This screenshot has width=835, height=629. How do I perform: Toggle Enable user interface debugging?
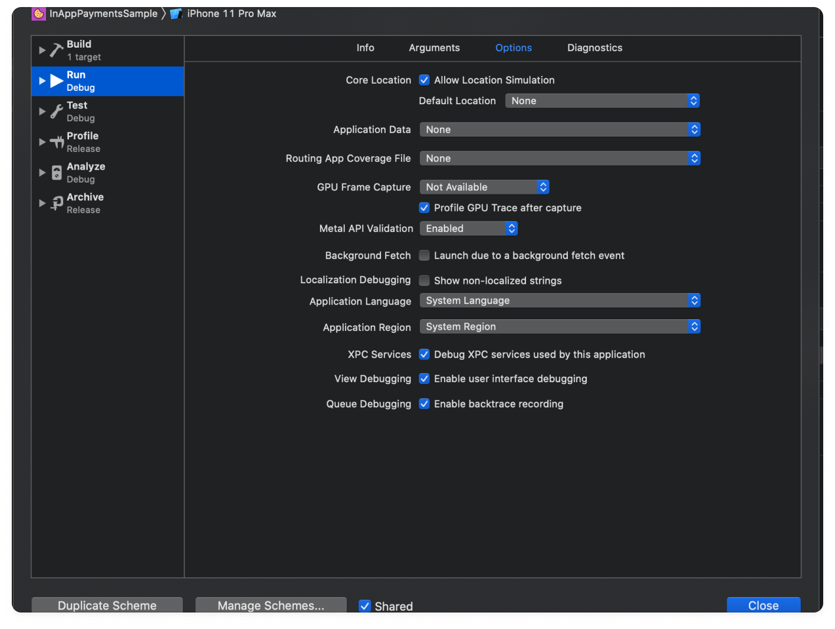424,379
